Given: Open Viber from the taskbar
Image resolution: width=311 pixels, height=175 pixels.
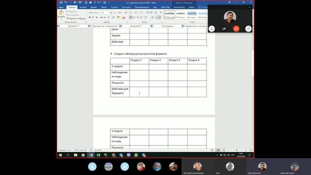Looking at the screenshot, I should (128, 155).
